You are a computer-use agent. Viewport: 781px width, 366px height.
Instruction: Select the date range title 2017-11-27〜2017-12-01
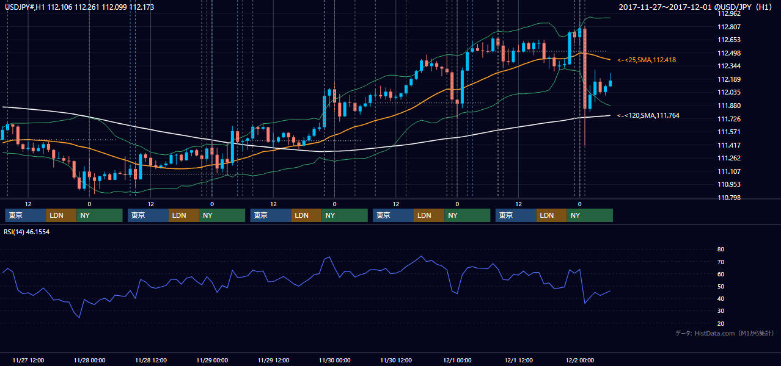[665, 7]
